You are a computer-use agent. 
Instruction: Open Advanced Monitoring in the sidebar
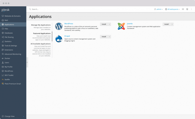[x=13, y=54]
